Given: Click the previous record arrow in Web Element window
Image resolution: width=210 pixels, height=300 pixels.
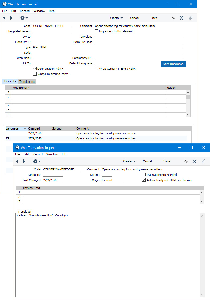Looking at the screenshot, I should click(4, 18).
